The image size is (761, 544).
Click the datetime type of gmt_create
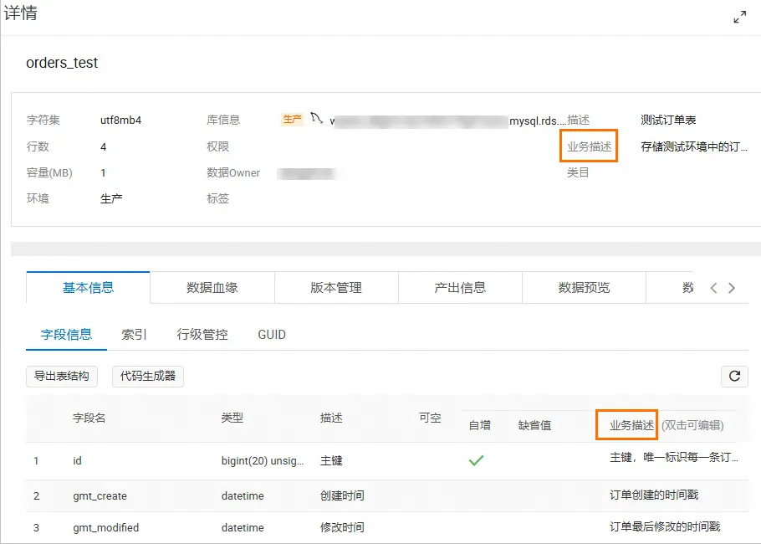tap(243, 496)
